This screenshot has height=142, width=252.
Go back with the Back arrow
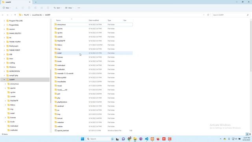(x=3, y=15)
